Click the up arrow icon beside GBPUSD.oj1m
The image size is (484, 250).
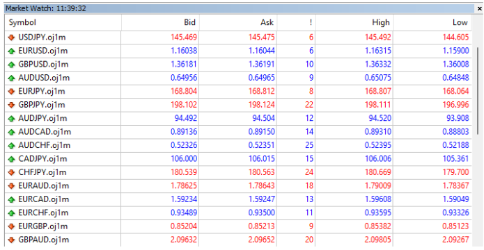coord(11,65)
